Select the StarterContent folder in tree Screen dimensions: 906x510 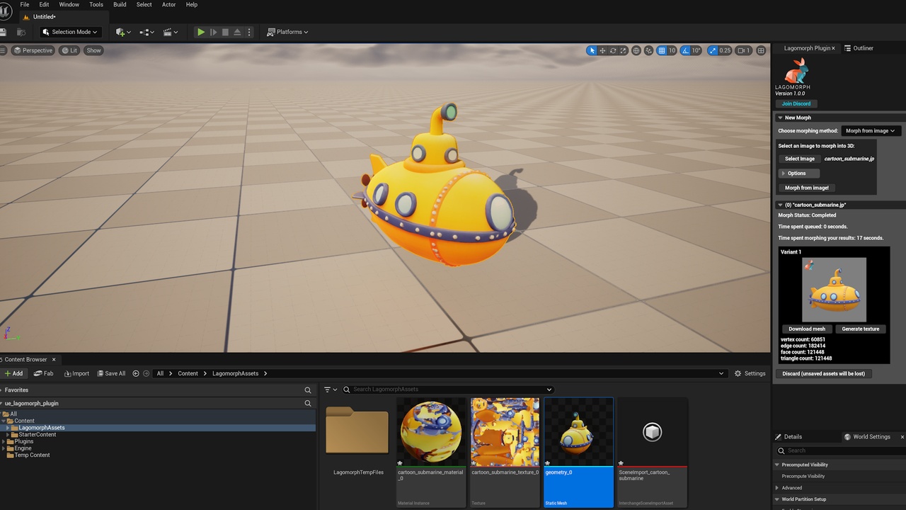coord(37,434)
